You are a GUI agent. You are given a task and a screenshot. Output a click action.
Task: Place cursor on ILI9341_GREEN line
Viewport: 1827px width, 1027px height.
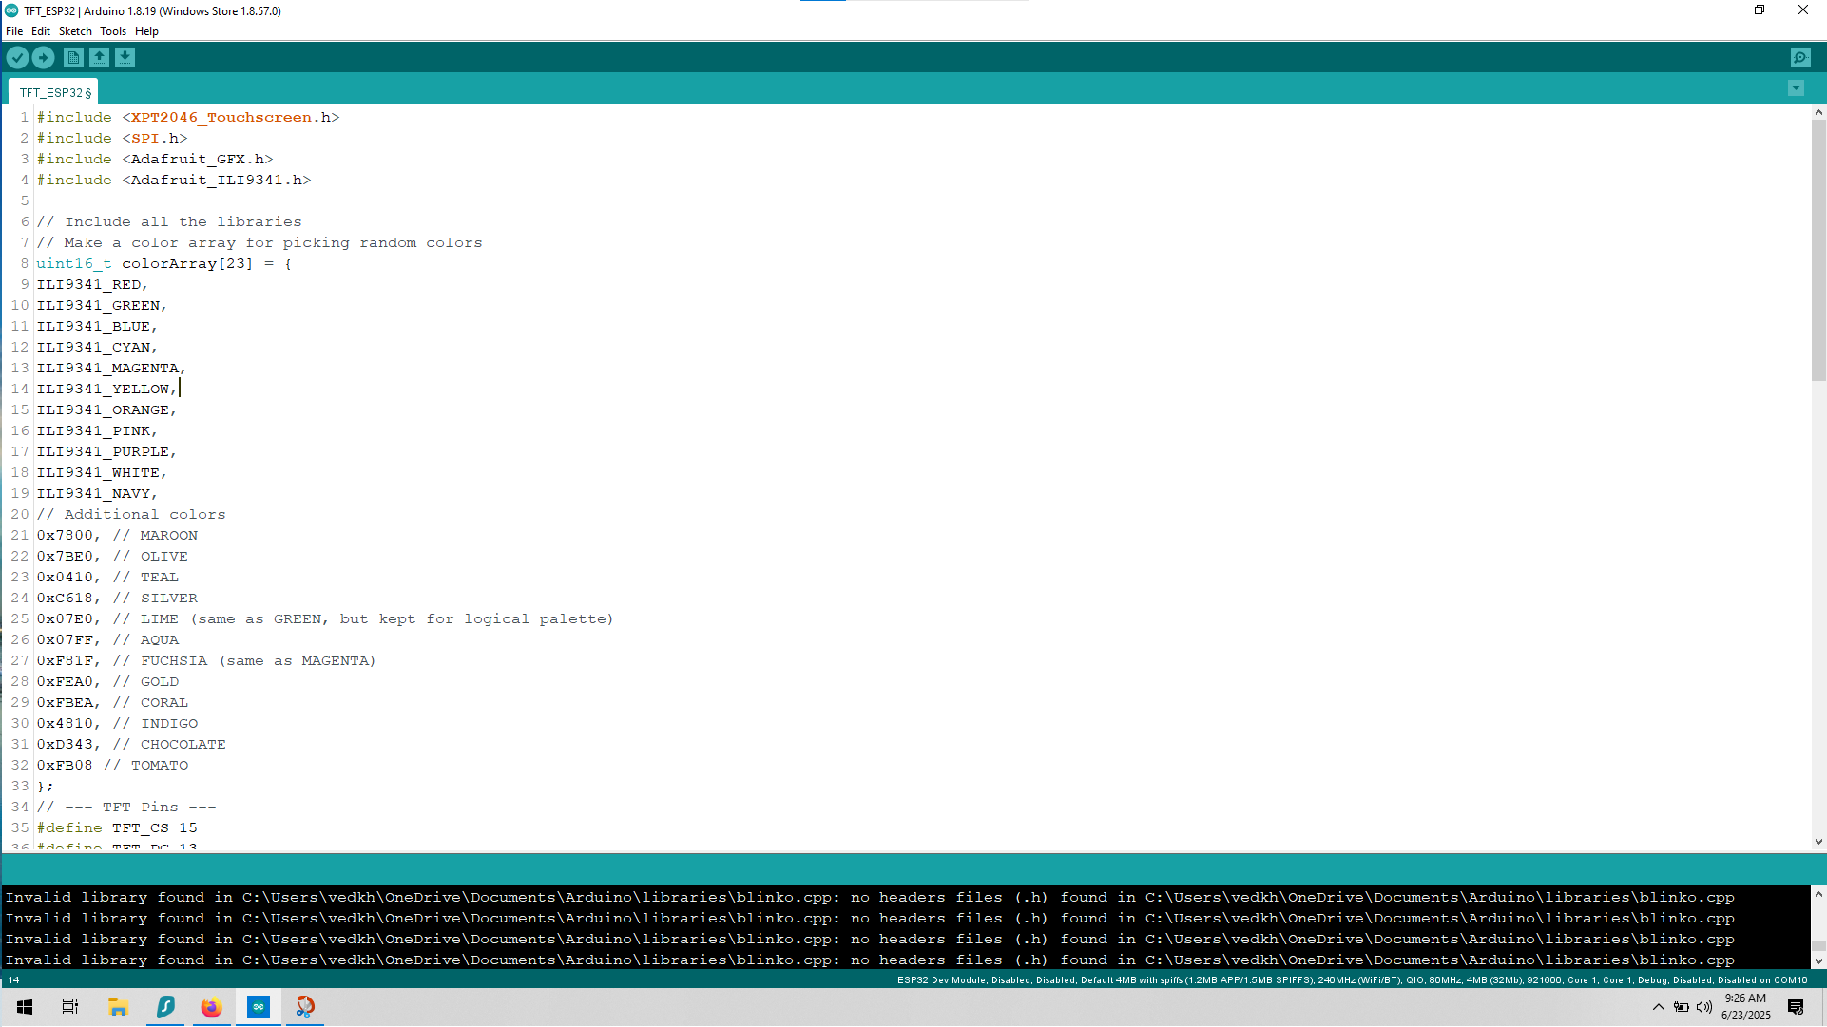[x=102, y=306]
